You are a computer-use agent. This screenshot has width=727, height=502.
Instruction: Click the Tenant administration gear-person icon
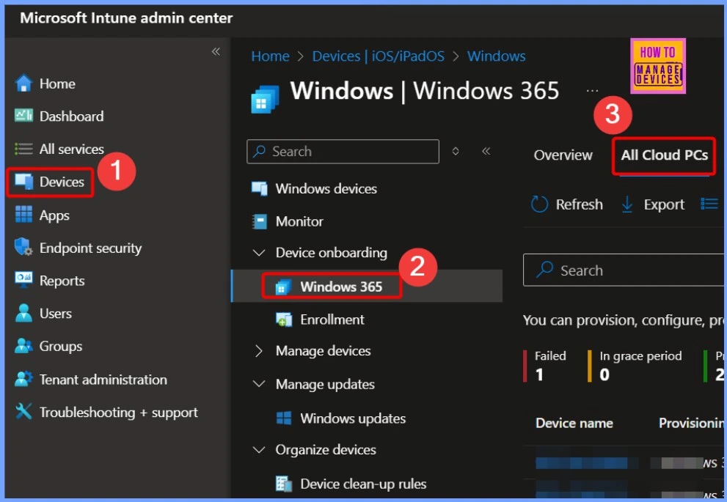(x=23, y=380)
